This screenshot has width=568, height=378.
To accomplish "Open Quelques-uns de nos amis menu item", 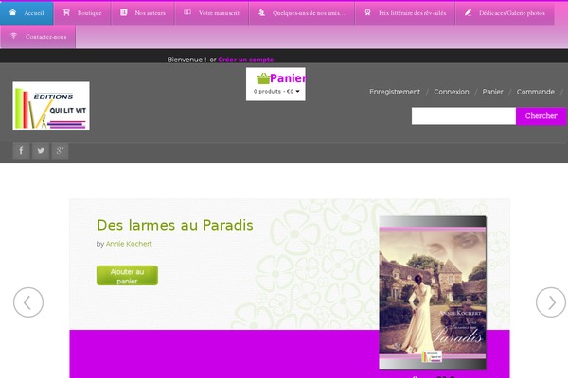I will [x=302, y=13].
